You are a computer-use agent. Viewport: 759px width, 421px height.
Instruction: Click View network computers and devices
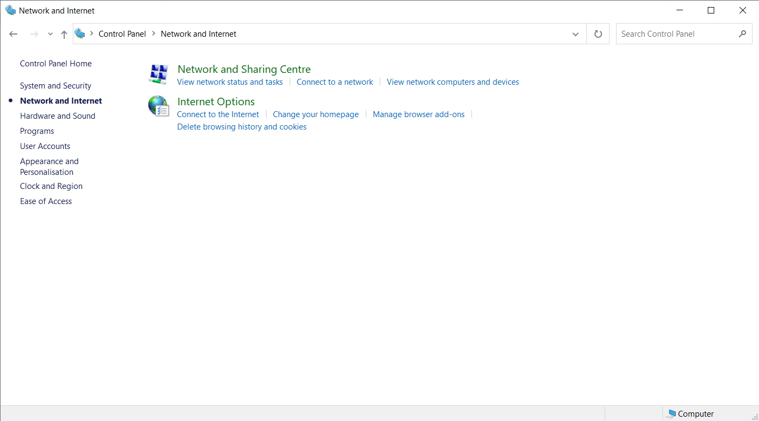(453, 82)
